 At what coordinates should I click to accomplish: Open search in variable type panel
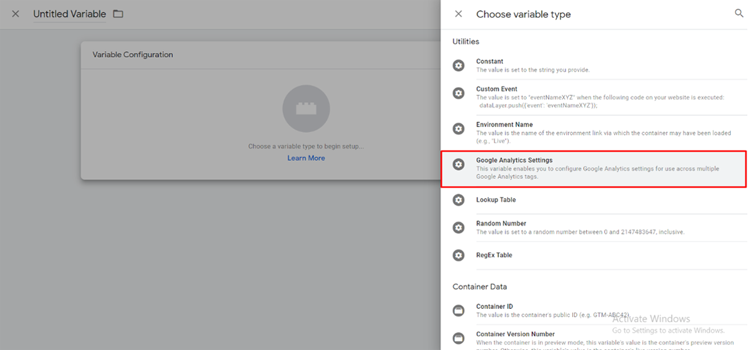tap(739, 13)
